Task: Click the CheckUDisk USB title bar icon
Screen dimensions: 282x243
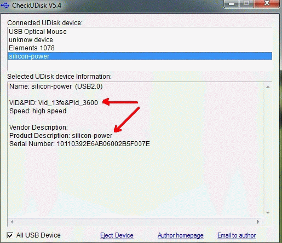Action: tap(5, 5)
